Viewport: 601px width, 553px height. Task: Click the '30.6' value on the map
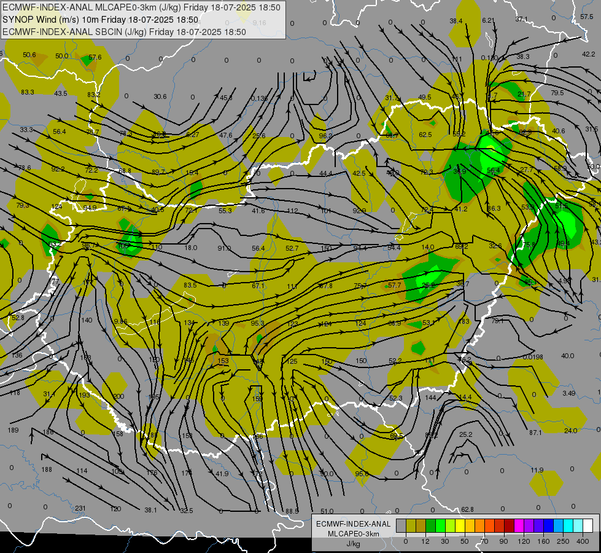(x=160, y=96)
